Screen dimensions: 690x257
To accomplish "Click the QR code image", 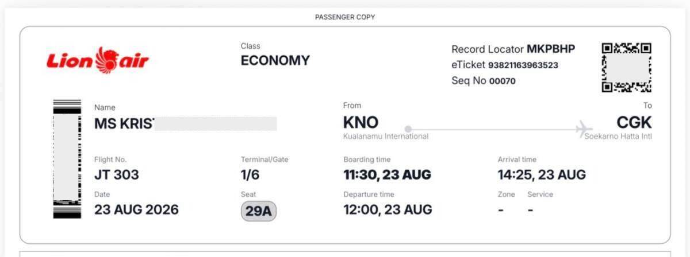I will (626, 67).
